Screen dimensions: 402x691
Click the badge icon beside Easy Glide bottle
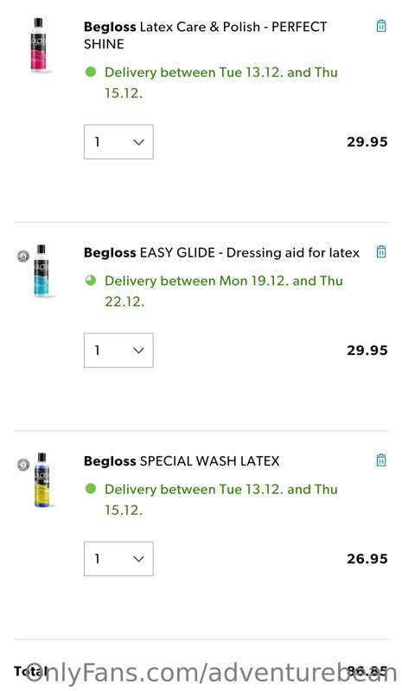click(23, 256)
